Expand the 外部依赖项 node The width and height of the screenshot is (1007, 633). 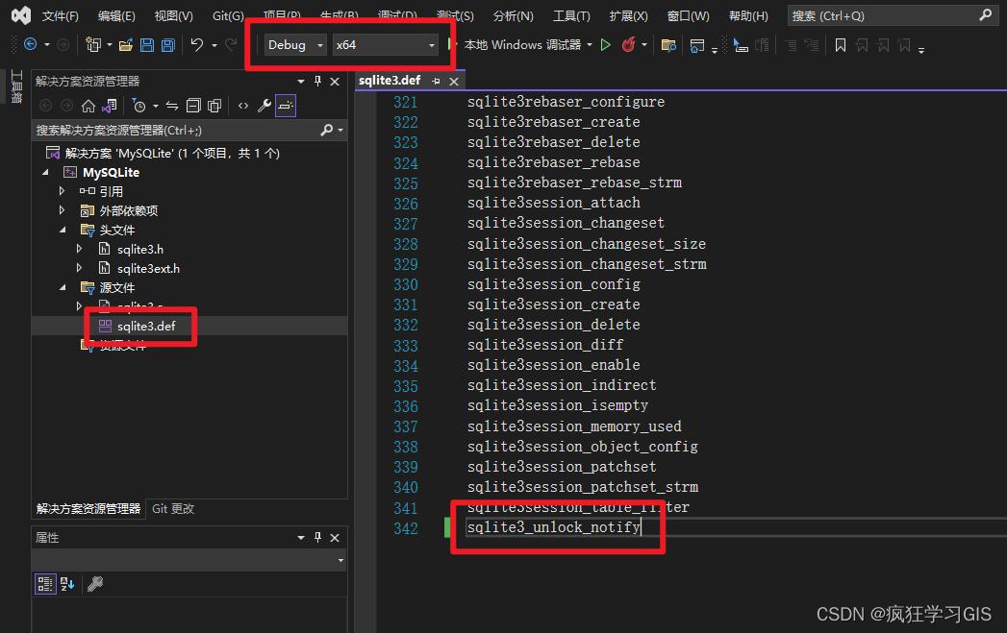coord(62,210)
